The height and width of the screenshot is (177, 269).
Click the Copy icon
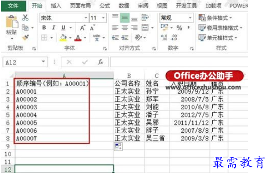tap(25, 28)
